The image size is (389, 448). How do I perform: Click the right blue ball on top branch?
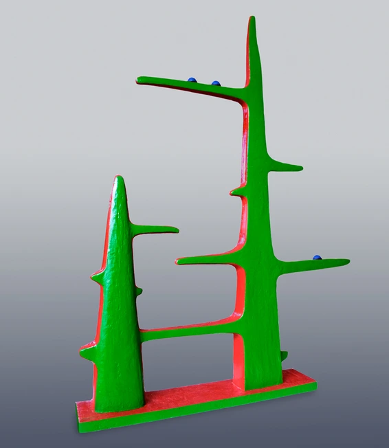pyautogui.click(x=216, y=83)
